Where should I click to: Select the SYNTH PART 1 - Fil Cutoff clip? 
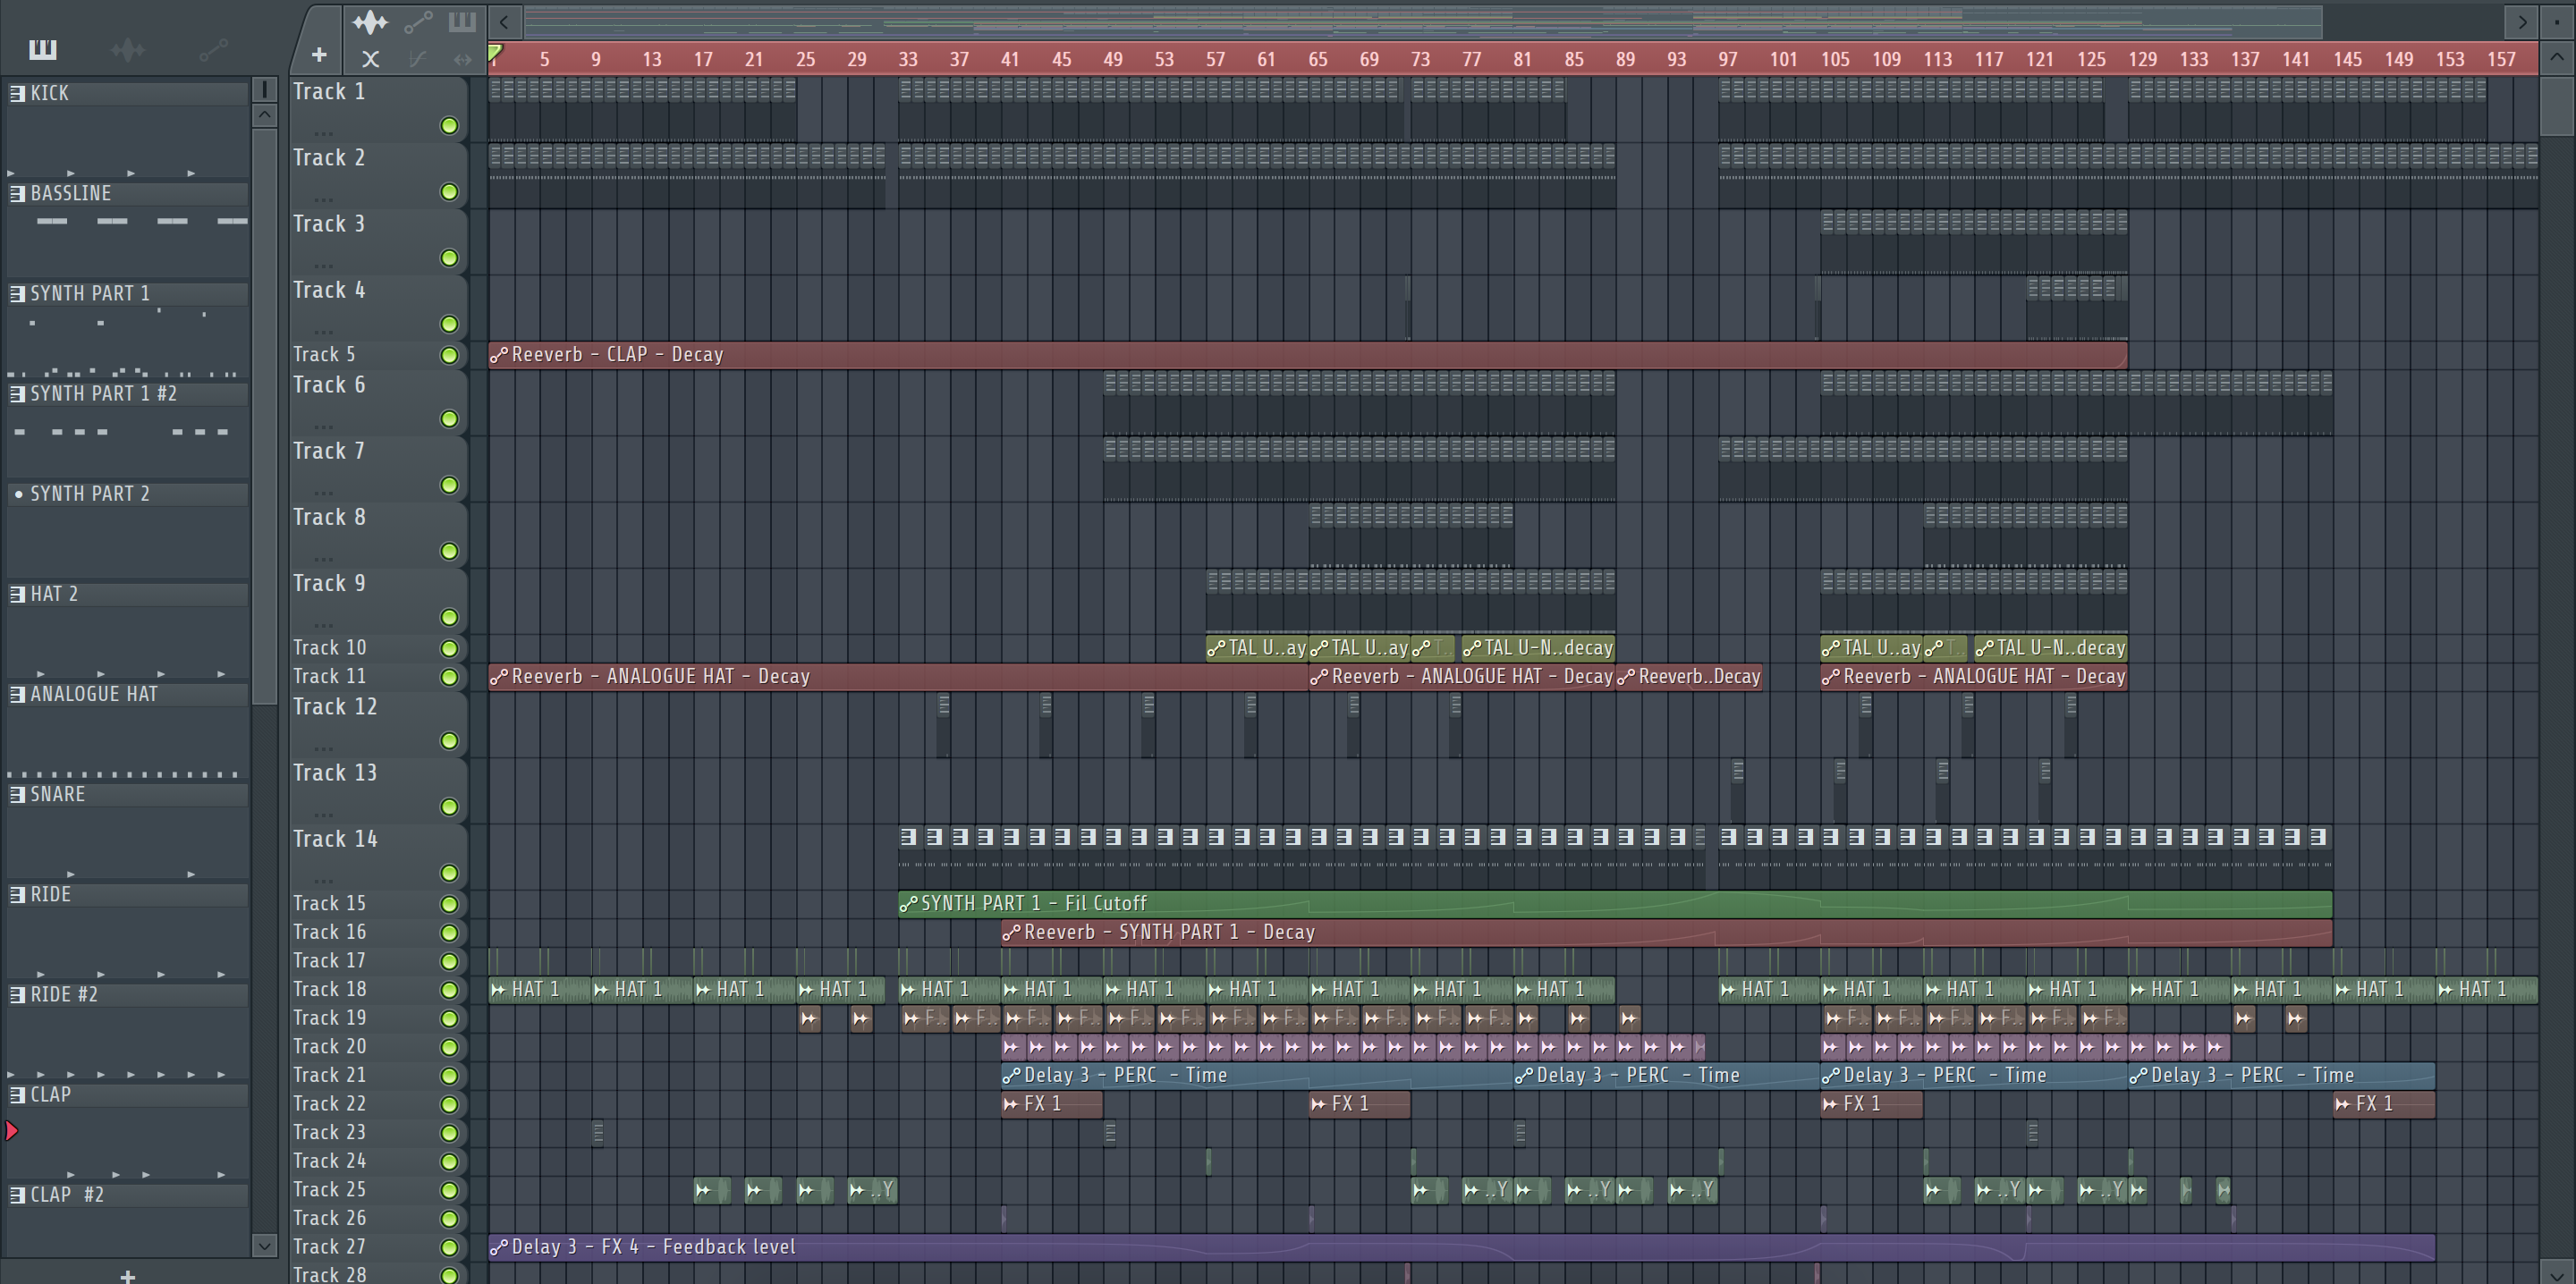tap(1615, 904)
